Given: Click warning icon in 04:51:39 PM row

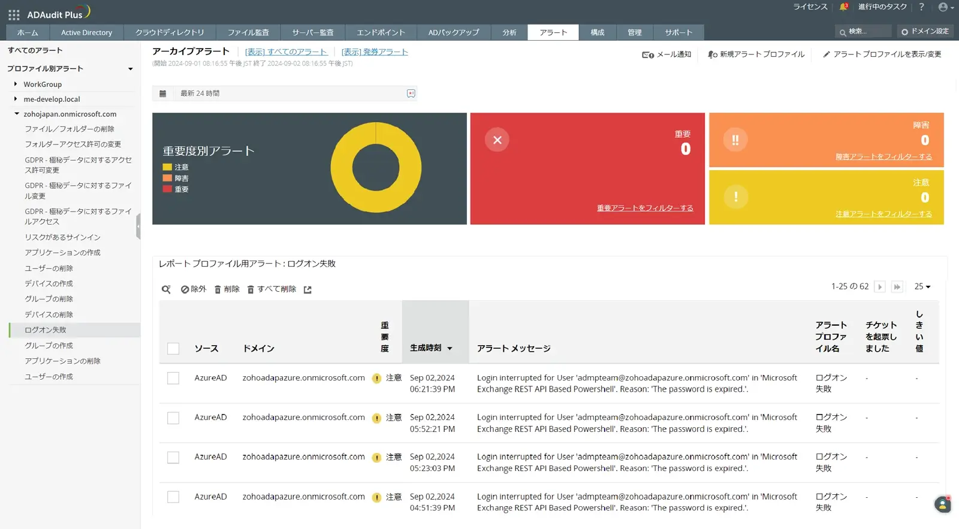Looking at the screenshot, I should coord(376,497).
